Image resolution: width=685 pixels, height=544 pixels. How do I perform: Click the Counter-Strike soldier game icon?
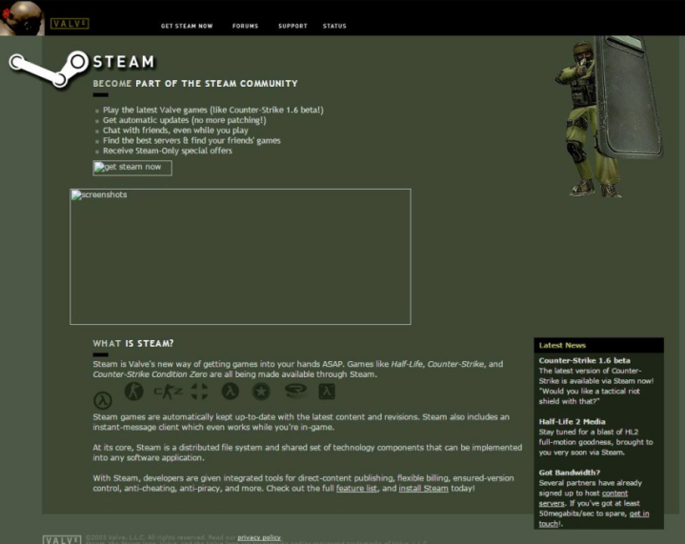(134, 391)
